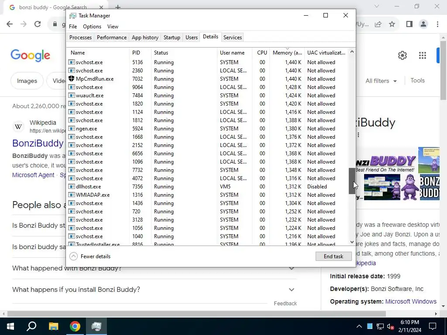Click the Microsoft Agent link

click(x=33, y=175)
